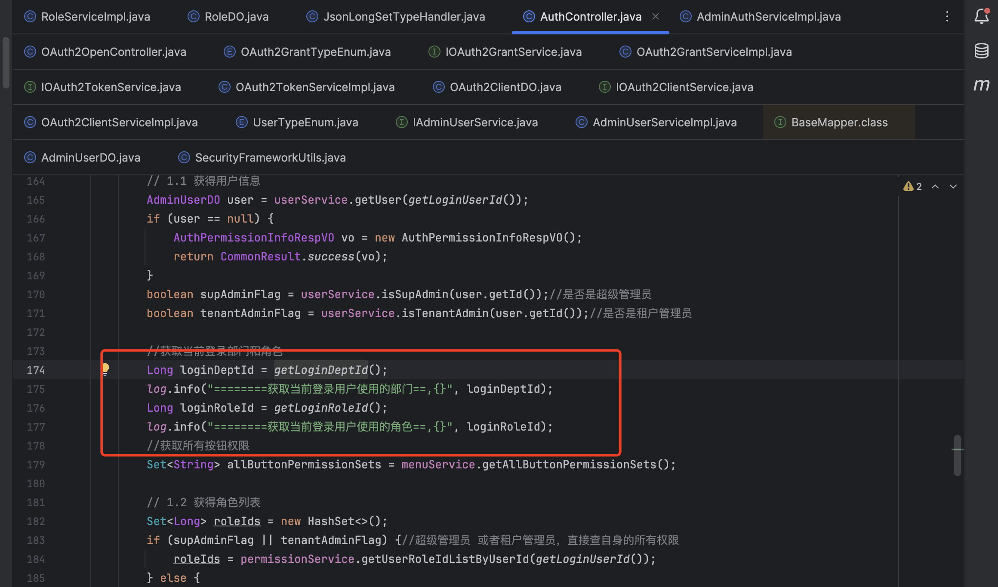
Task: Click the lightbulb quick-fix icon on line 174
Action: click(105, 369)
